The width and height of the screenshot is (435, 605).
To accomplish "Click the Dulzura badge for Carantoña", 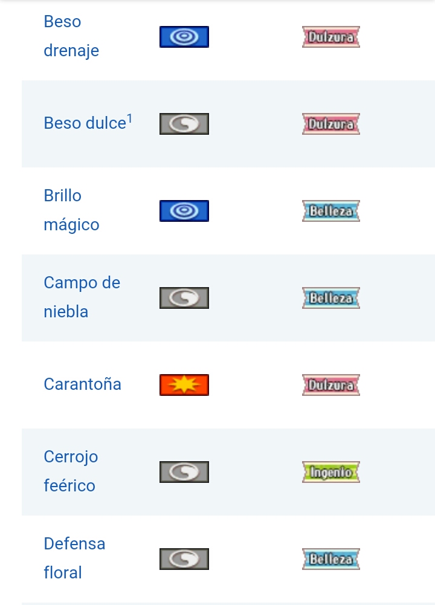I will tap(331, 385).
